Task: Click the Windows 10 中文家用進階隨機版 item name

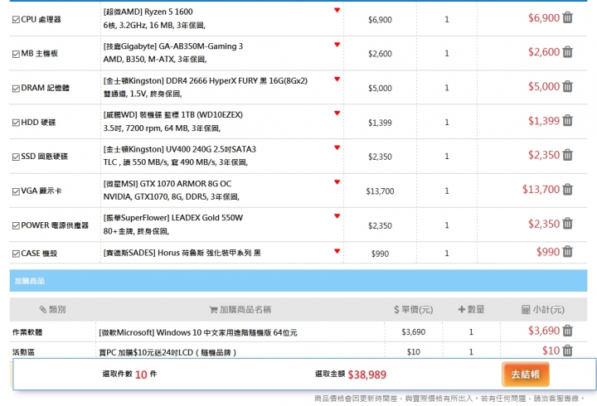Action: [198, 332]
